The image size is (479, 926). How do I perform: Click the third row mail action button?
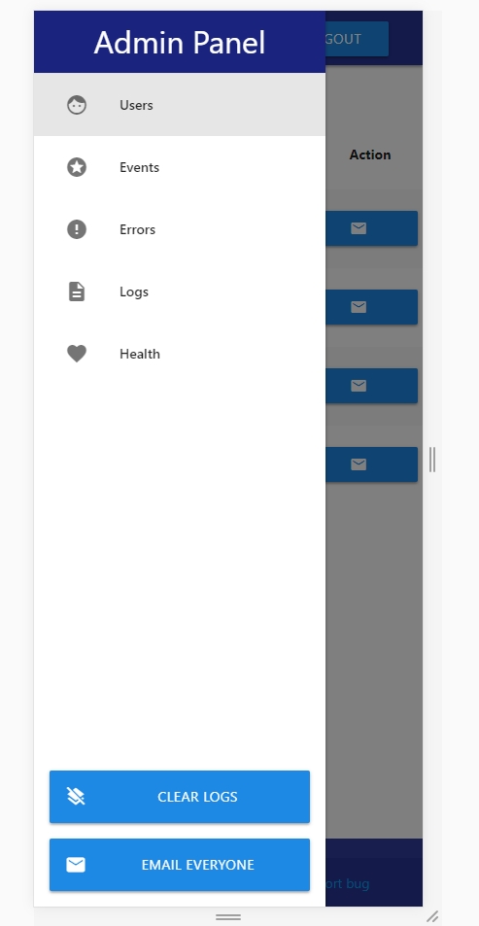click(x=371, y=386)
